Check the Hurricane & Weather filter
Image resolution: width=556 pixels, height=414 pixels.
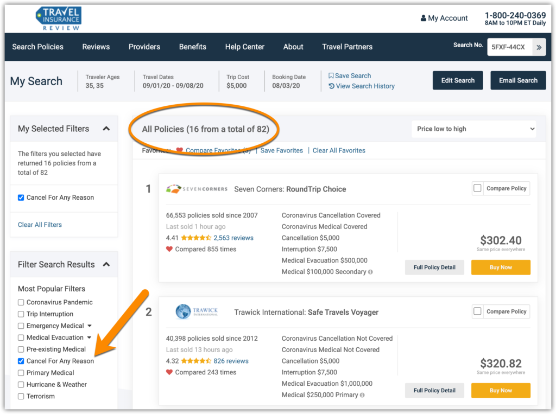point(21,384)
